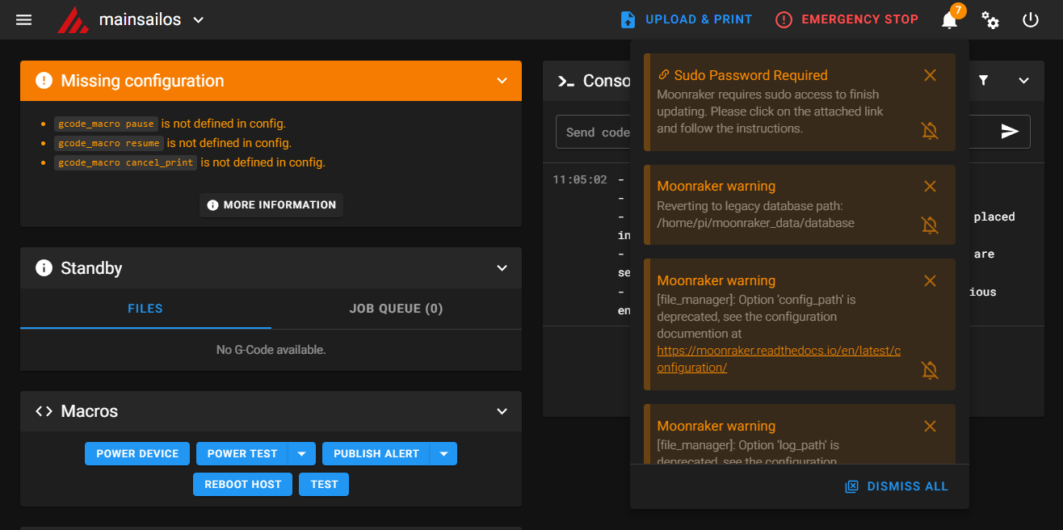Open console filters with the funnel icon
1063x530 pixels.
pos(983,81)
